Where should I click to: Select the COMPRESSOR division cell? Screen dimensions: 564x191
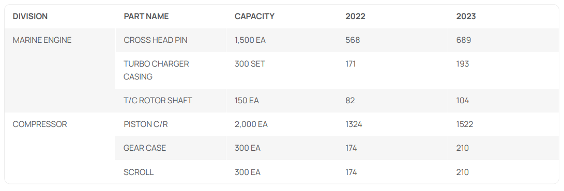pyautogui.click(x=60, y=148)
